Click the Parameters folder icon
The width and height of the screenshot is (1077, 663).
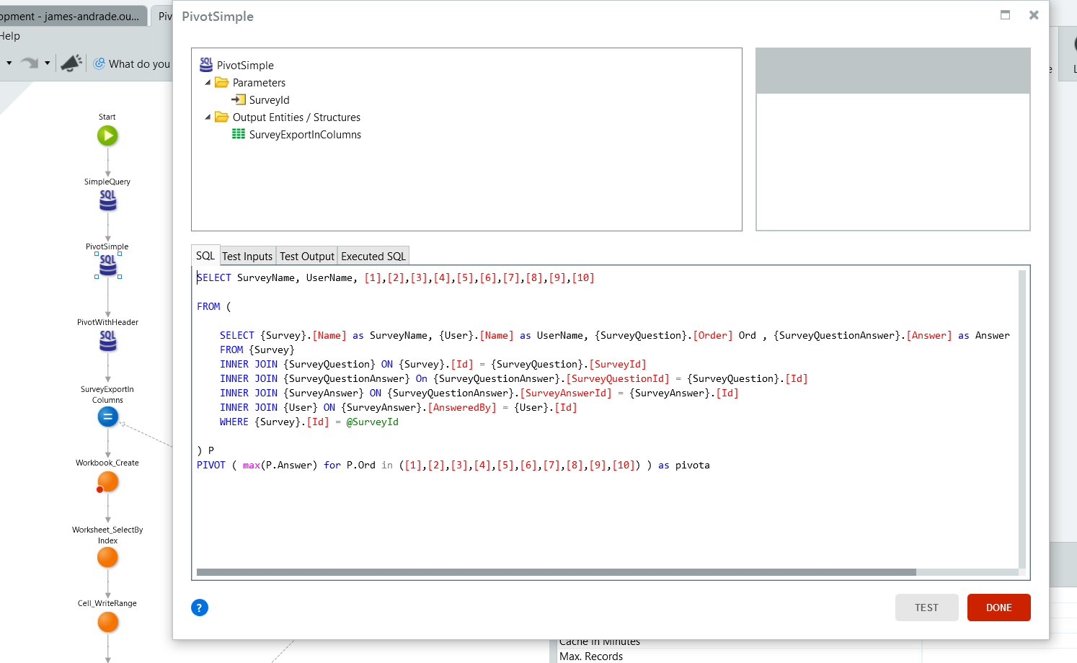tap(222, 82)
